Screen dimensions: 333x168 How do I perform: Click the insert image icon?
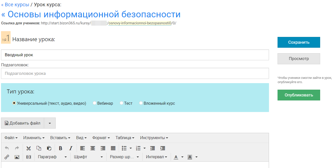(x=17, y=157)
